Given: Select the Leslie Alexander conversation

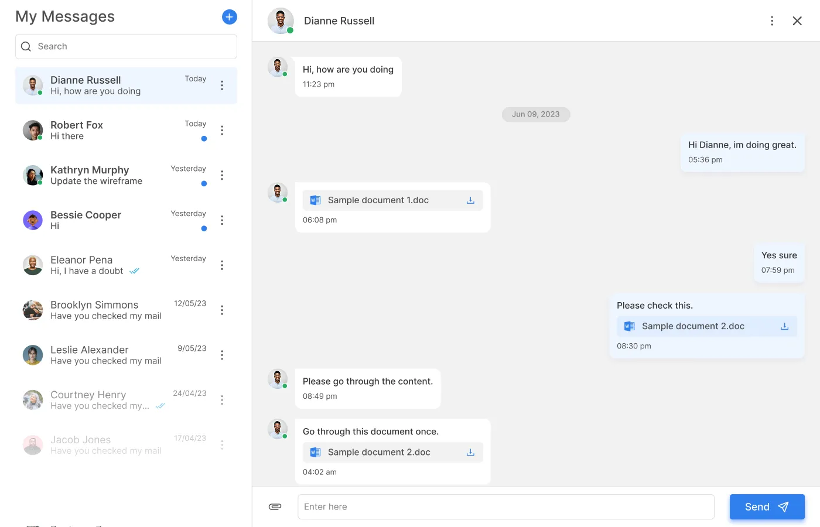Looking at the screenshot, I should pos(105,355).
